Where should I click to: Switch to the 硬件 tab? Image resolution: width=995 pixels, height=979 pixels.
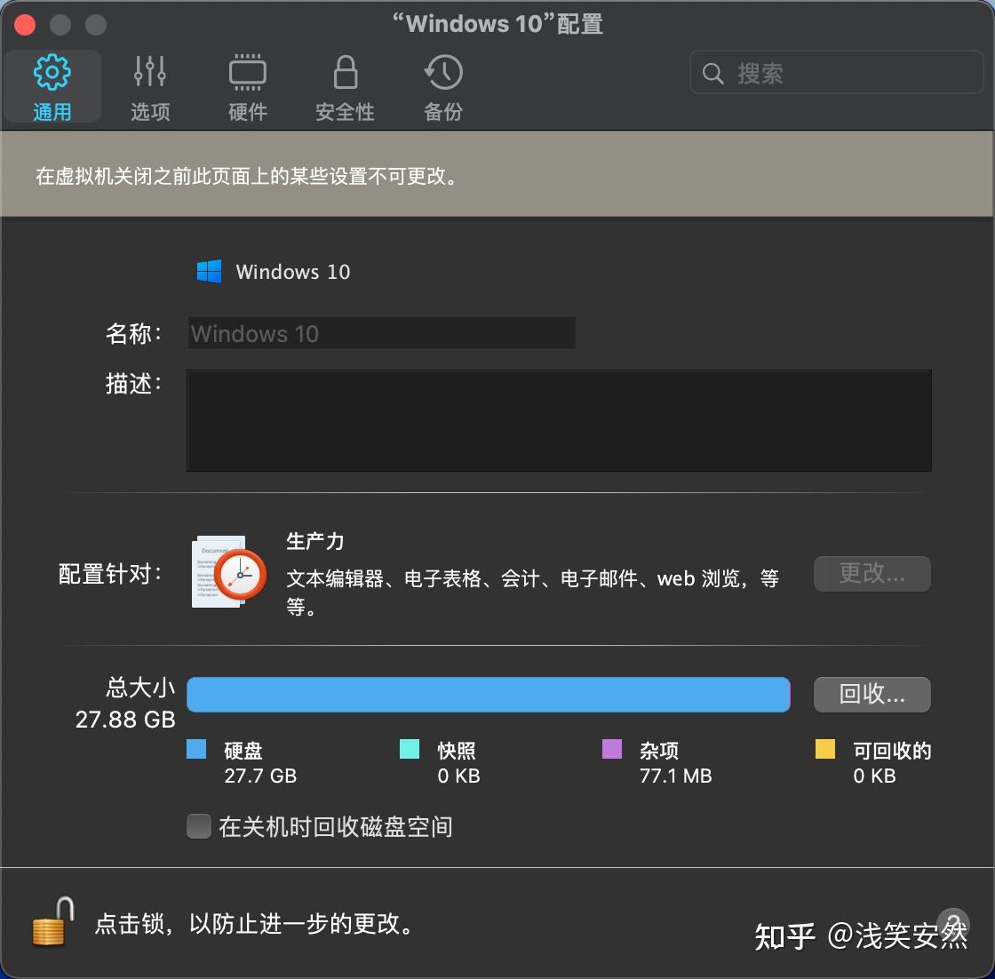tap(247, 87)
